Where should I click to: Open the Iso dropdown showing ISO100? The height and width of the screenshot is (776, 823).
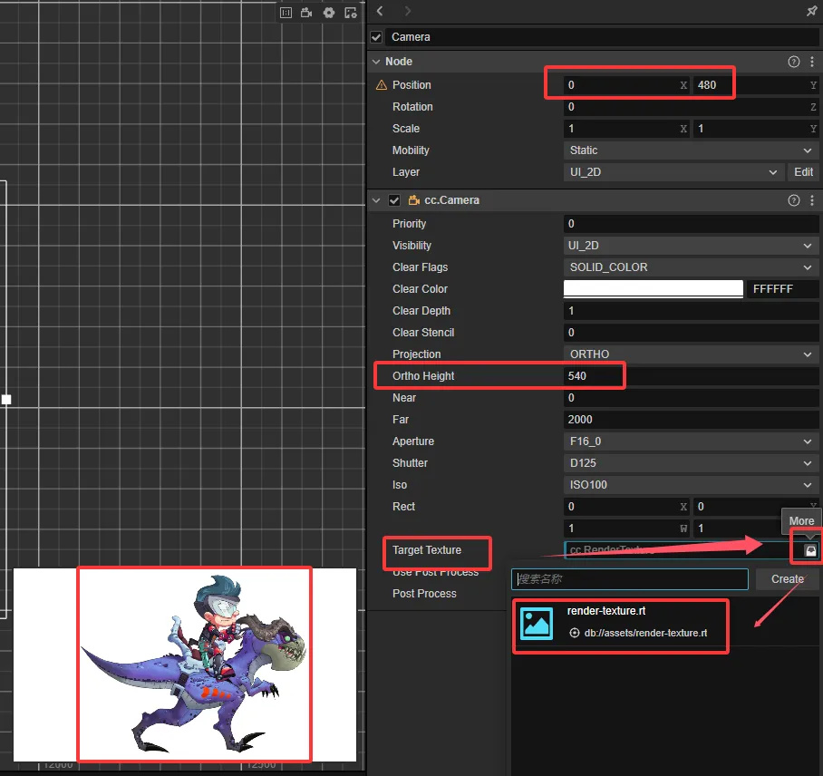(x=691, y=485)
